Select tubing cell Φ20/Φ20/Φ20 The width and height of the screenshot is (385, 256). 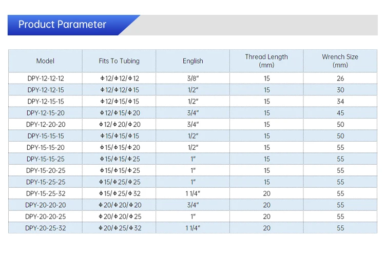(x=120, y=205)
